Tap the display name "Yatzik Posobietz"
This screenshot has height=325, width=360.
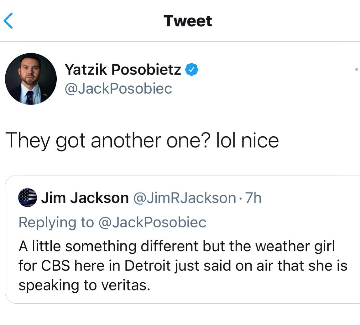123,69
